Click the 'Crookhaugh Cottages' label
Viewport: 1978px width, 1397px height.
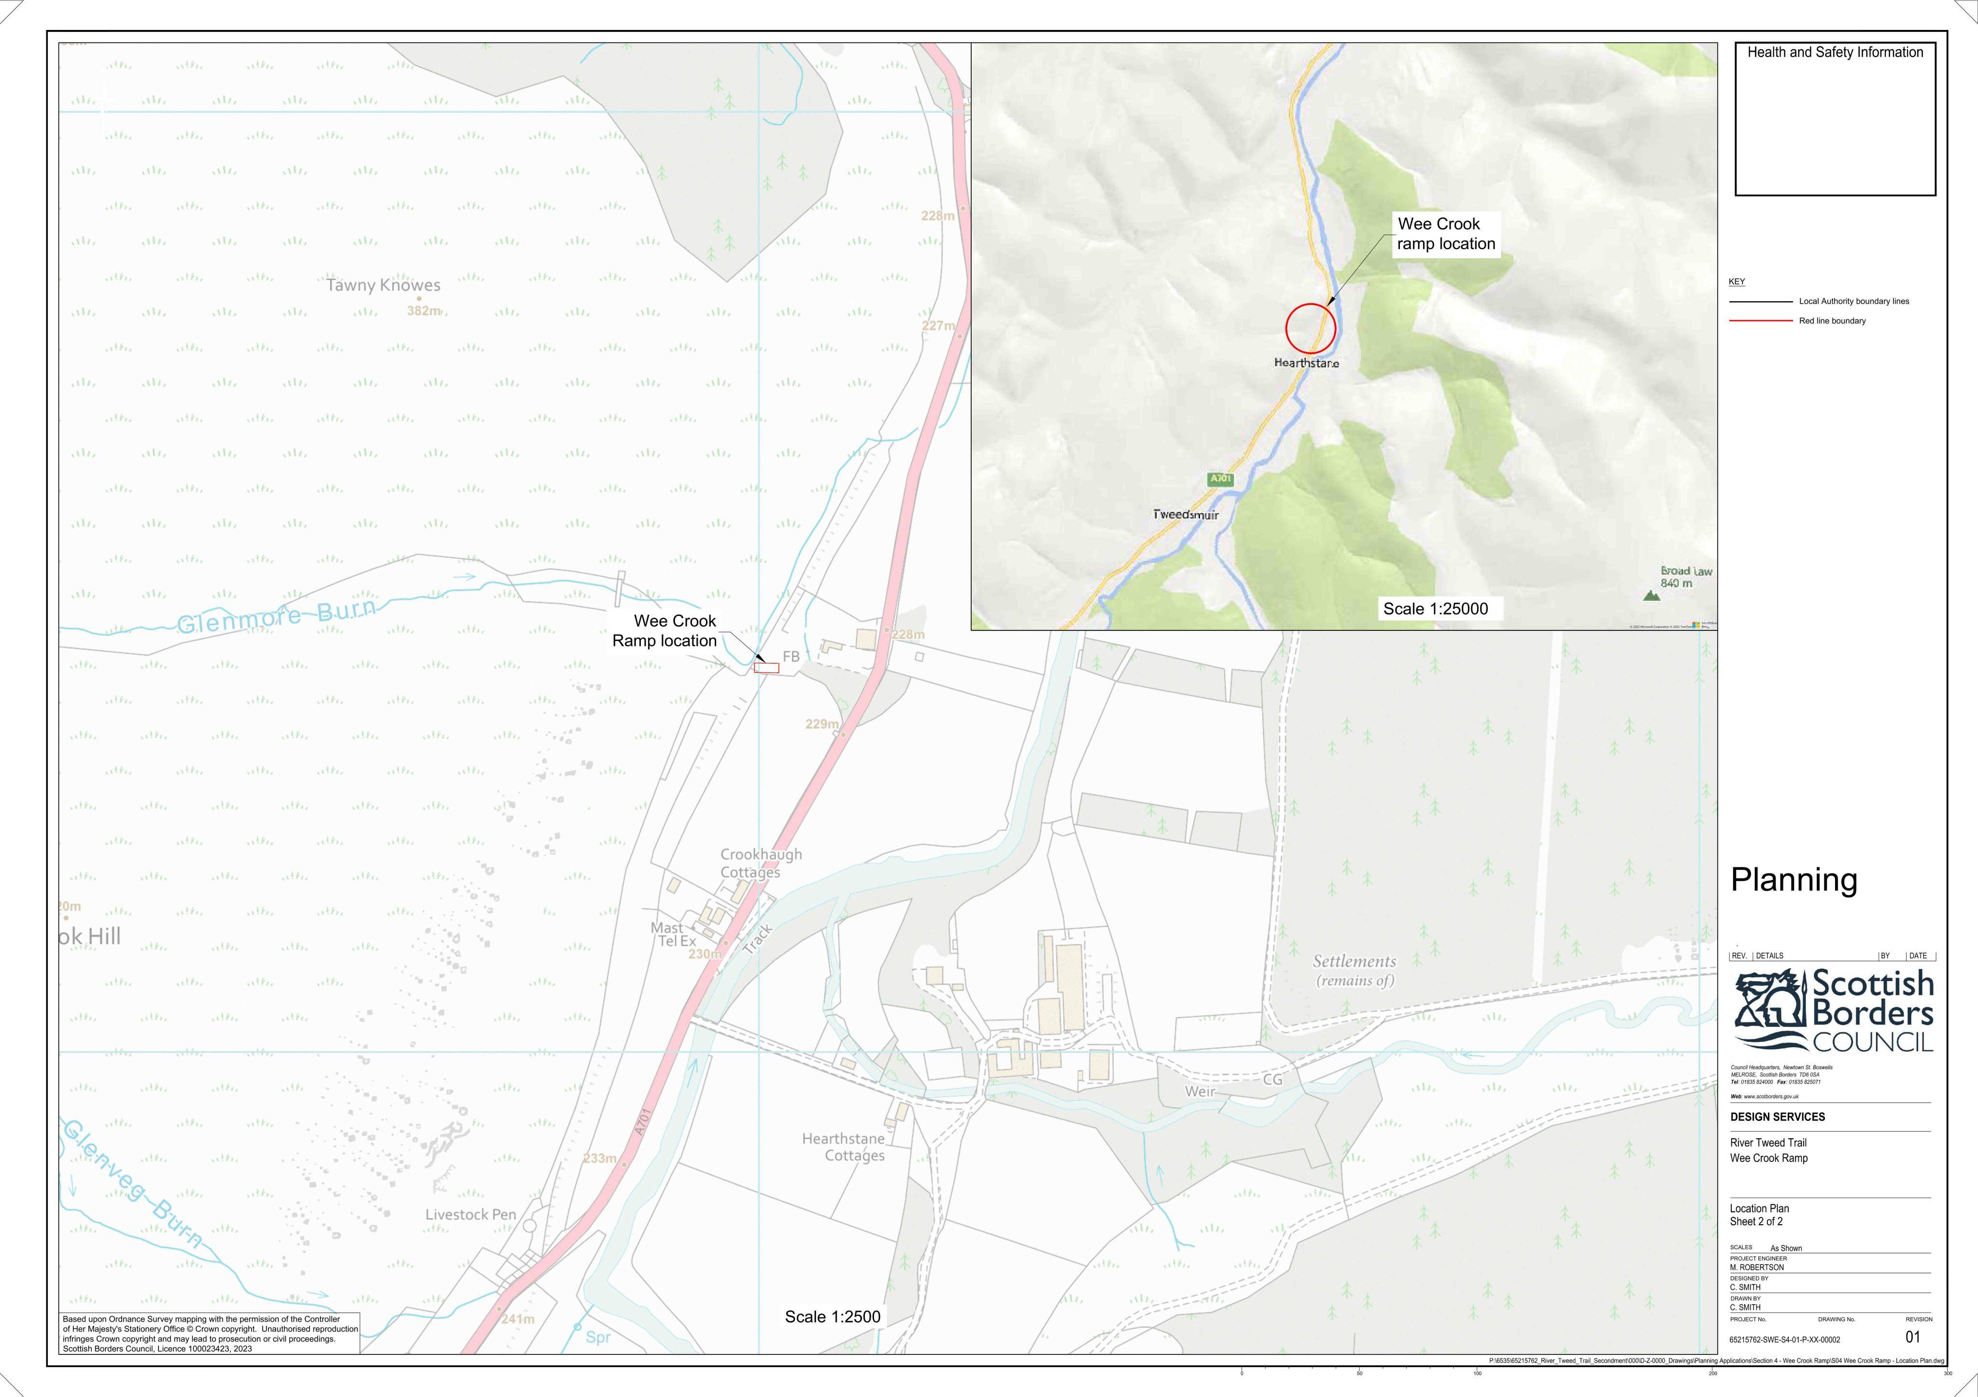761,863
